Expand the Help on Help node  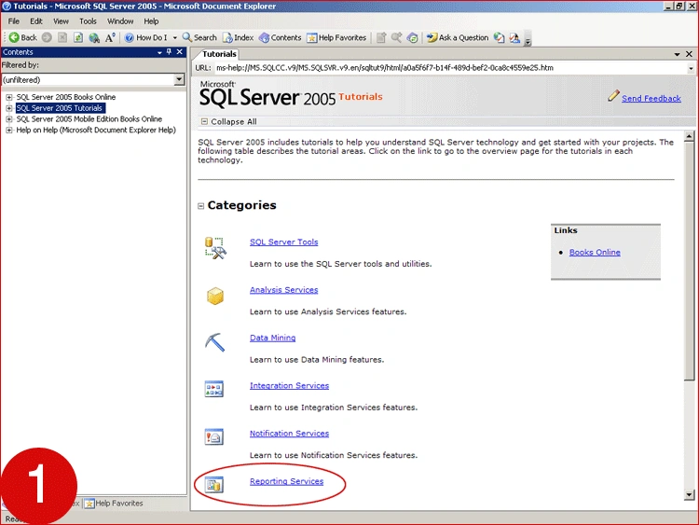(9, 130)
